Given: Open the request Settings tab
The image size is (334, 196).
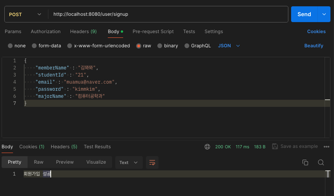Looking at the screenshot, I should tap(214, 32).
